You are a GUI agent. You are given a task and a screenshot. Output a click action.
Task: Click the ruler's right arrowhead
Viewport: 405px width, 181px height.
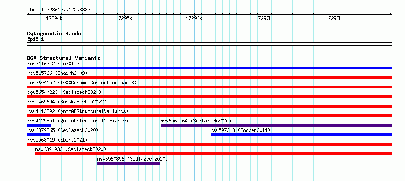click(391, 15)
